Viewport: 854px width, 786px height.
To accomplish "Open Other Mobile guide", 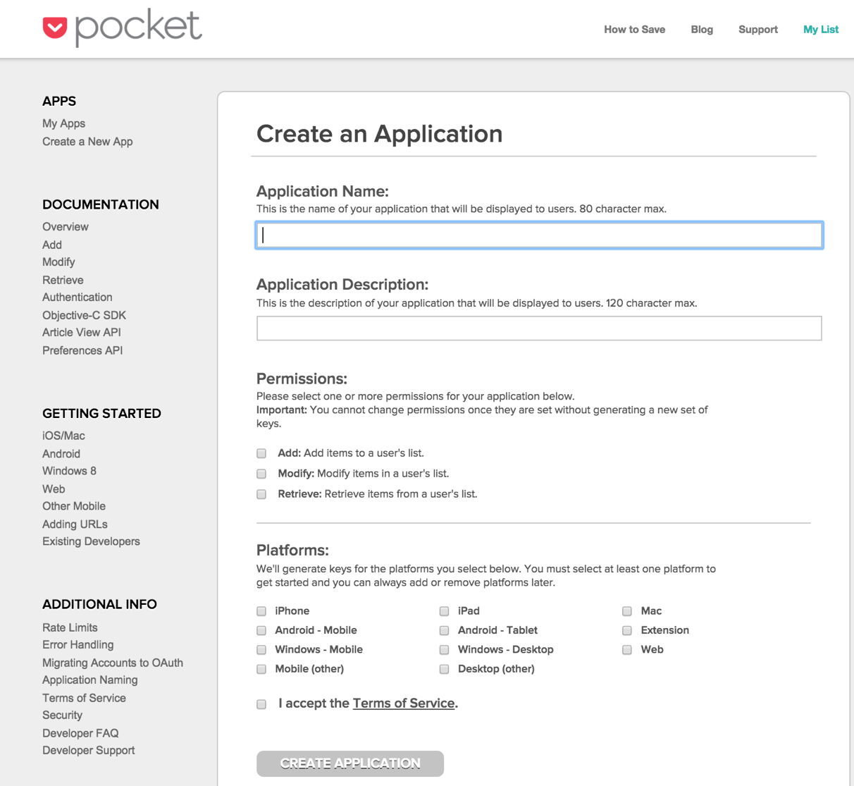I will point(74,506).
